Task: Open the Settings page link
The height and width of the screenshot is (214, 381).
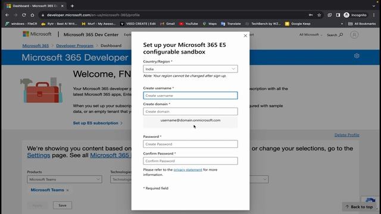Action: pos(38,155)
